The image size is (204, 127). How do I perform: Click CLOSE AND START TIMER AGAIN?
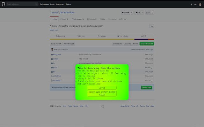click(x=102, y=93)
